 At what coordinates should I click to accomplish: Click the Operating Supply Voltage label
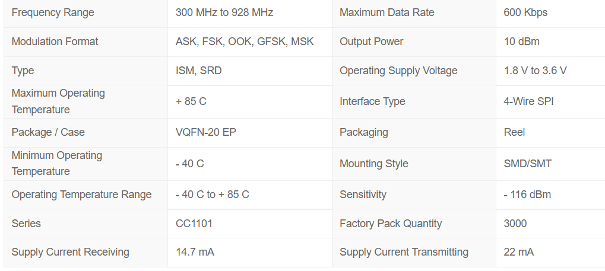tap(398, 71)
